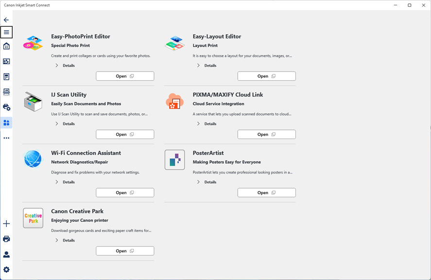Click the 'Wi-Fi Connection Assistant' title
The image size is (431, 280).
[86, 153]
